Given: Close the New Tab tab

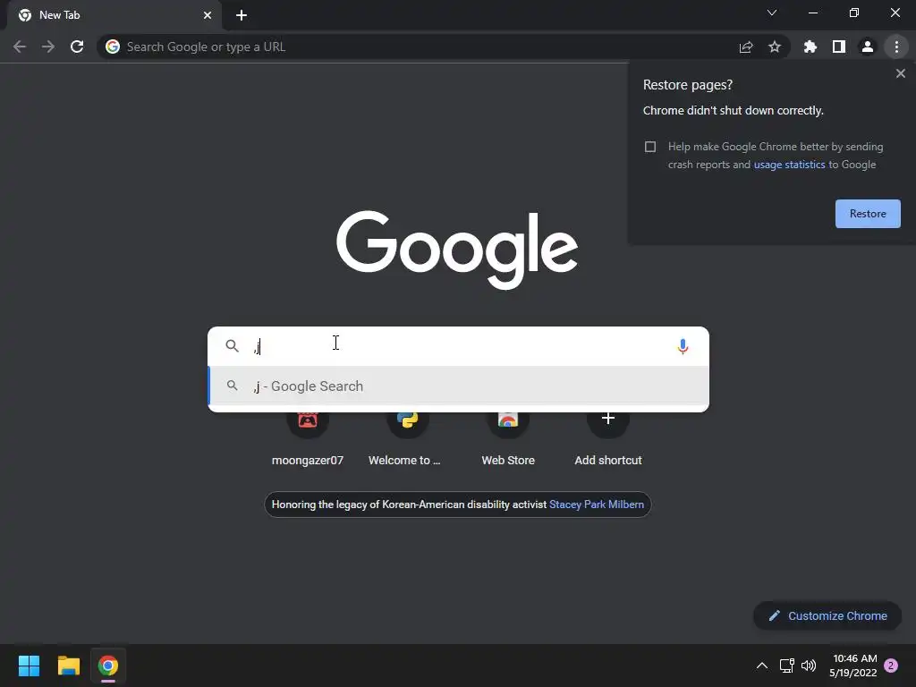Looking at the screenshot, I should pos(208,15).
